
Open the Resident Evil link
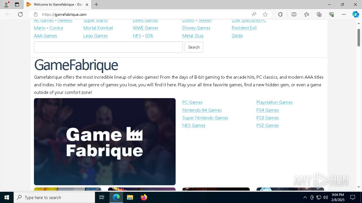pyautogui.click(x=244, y=28)
